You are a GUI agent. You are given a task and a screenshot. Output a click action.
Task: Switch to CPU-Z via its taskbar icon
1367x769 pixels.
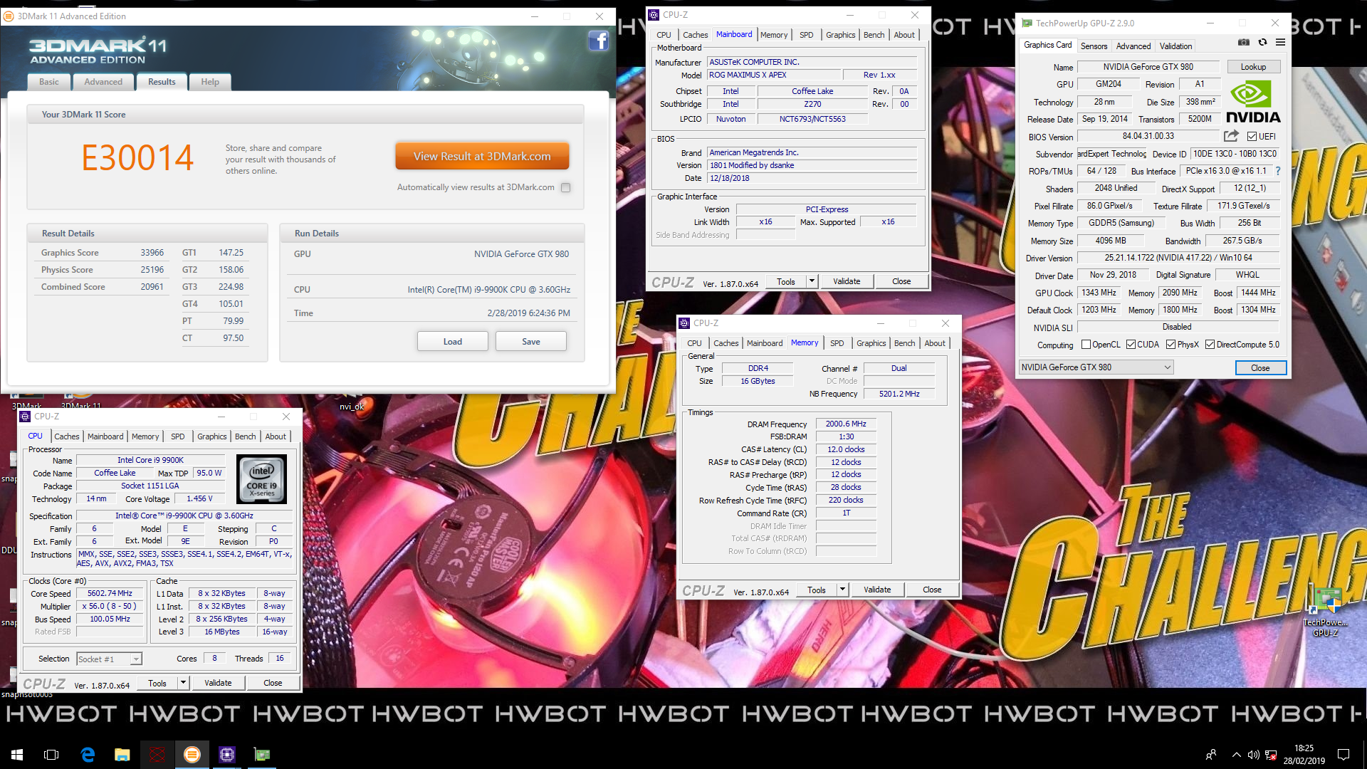(x=227, y=755)
